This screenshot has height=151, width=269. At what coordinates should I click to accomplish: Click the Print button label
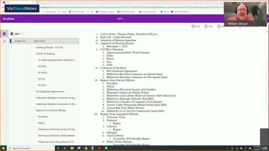coord(198,27)
